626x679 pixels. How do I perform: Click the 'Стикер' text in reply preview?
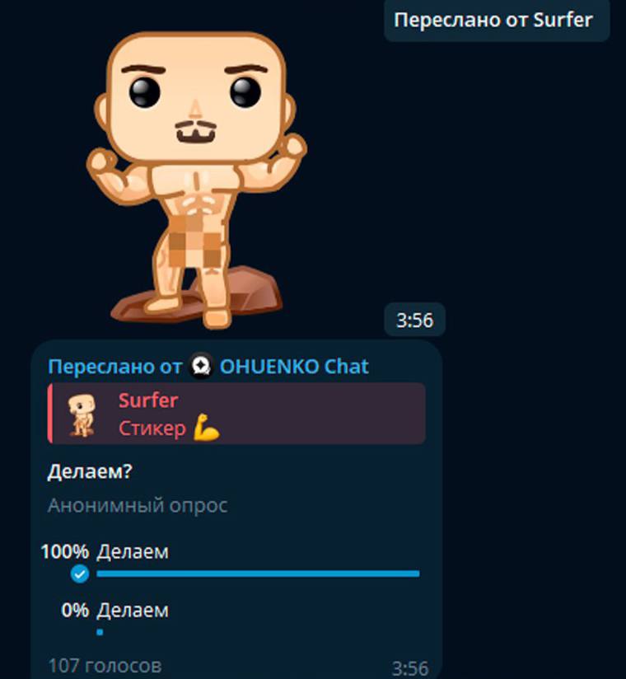tap(152, 428)
